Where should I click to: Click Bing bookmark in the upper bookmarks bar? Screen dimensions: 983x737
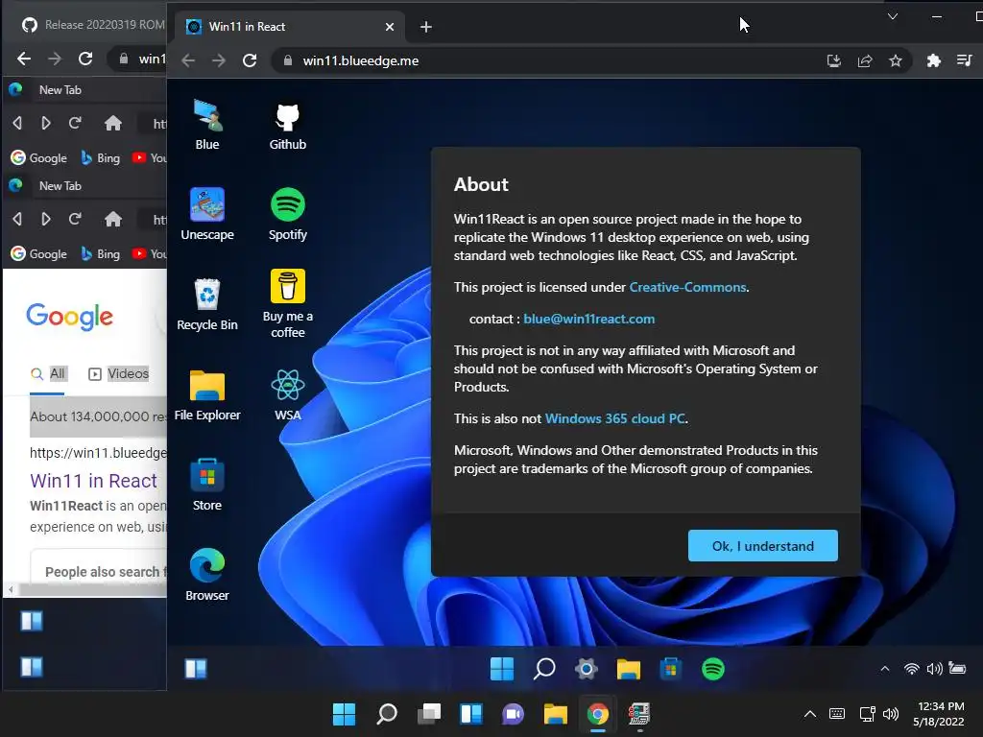[x=101, y=158]
